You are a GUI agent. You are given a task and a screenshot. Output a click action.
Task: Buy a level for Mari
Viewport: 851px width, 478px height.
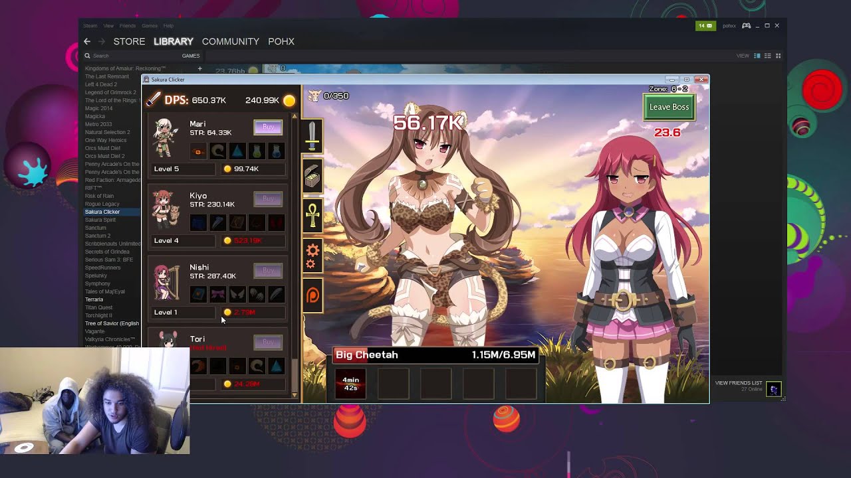268,127
